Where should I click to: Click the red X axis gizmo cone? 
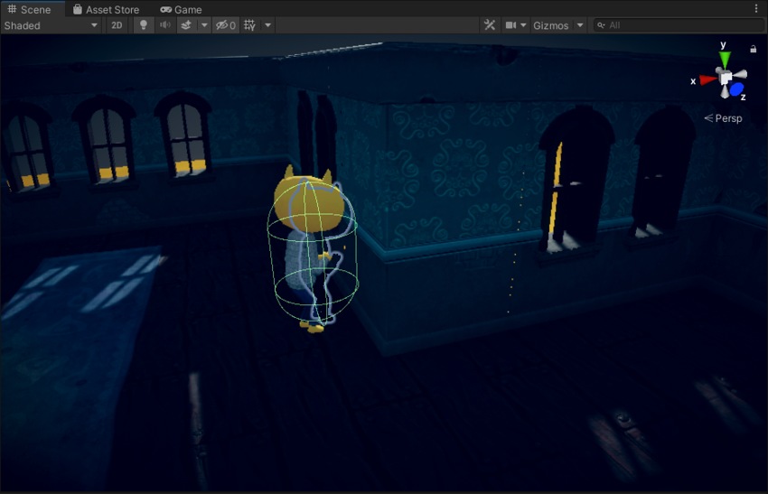click(707, 80)
